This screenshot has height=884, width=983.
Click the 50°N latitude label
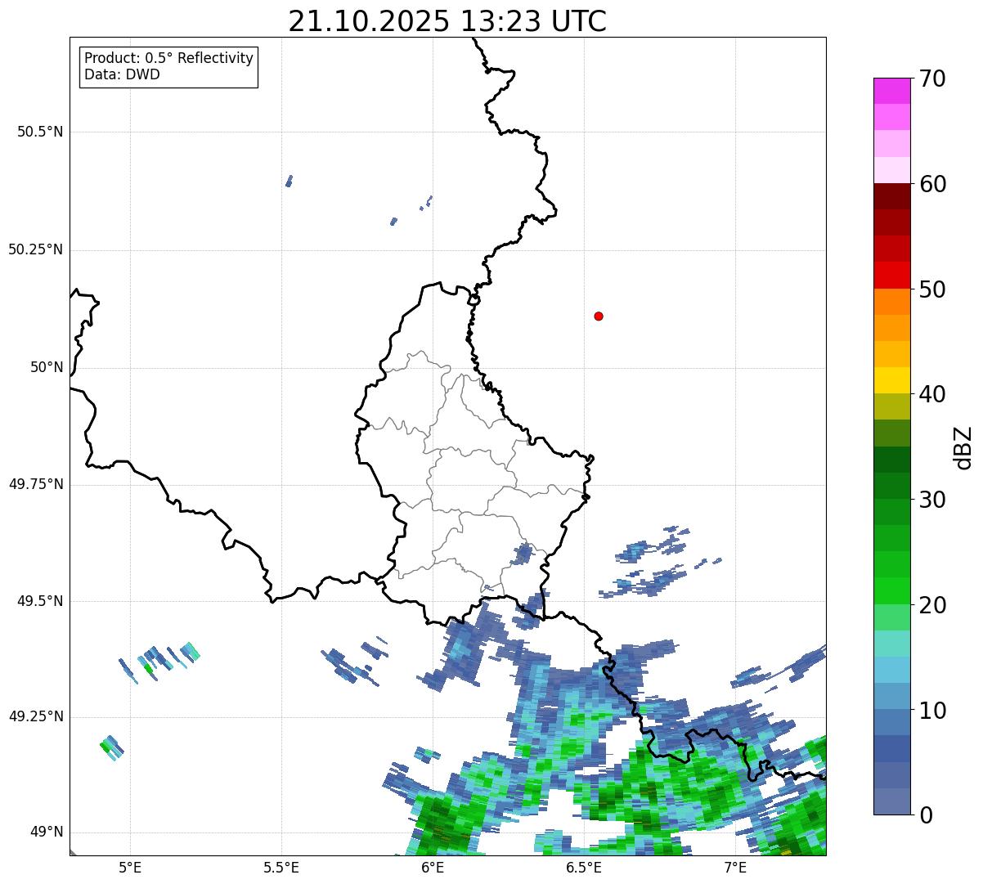point(47,367)
